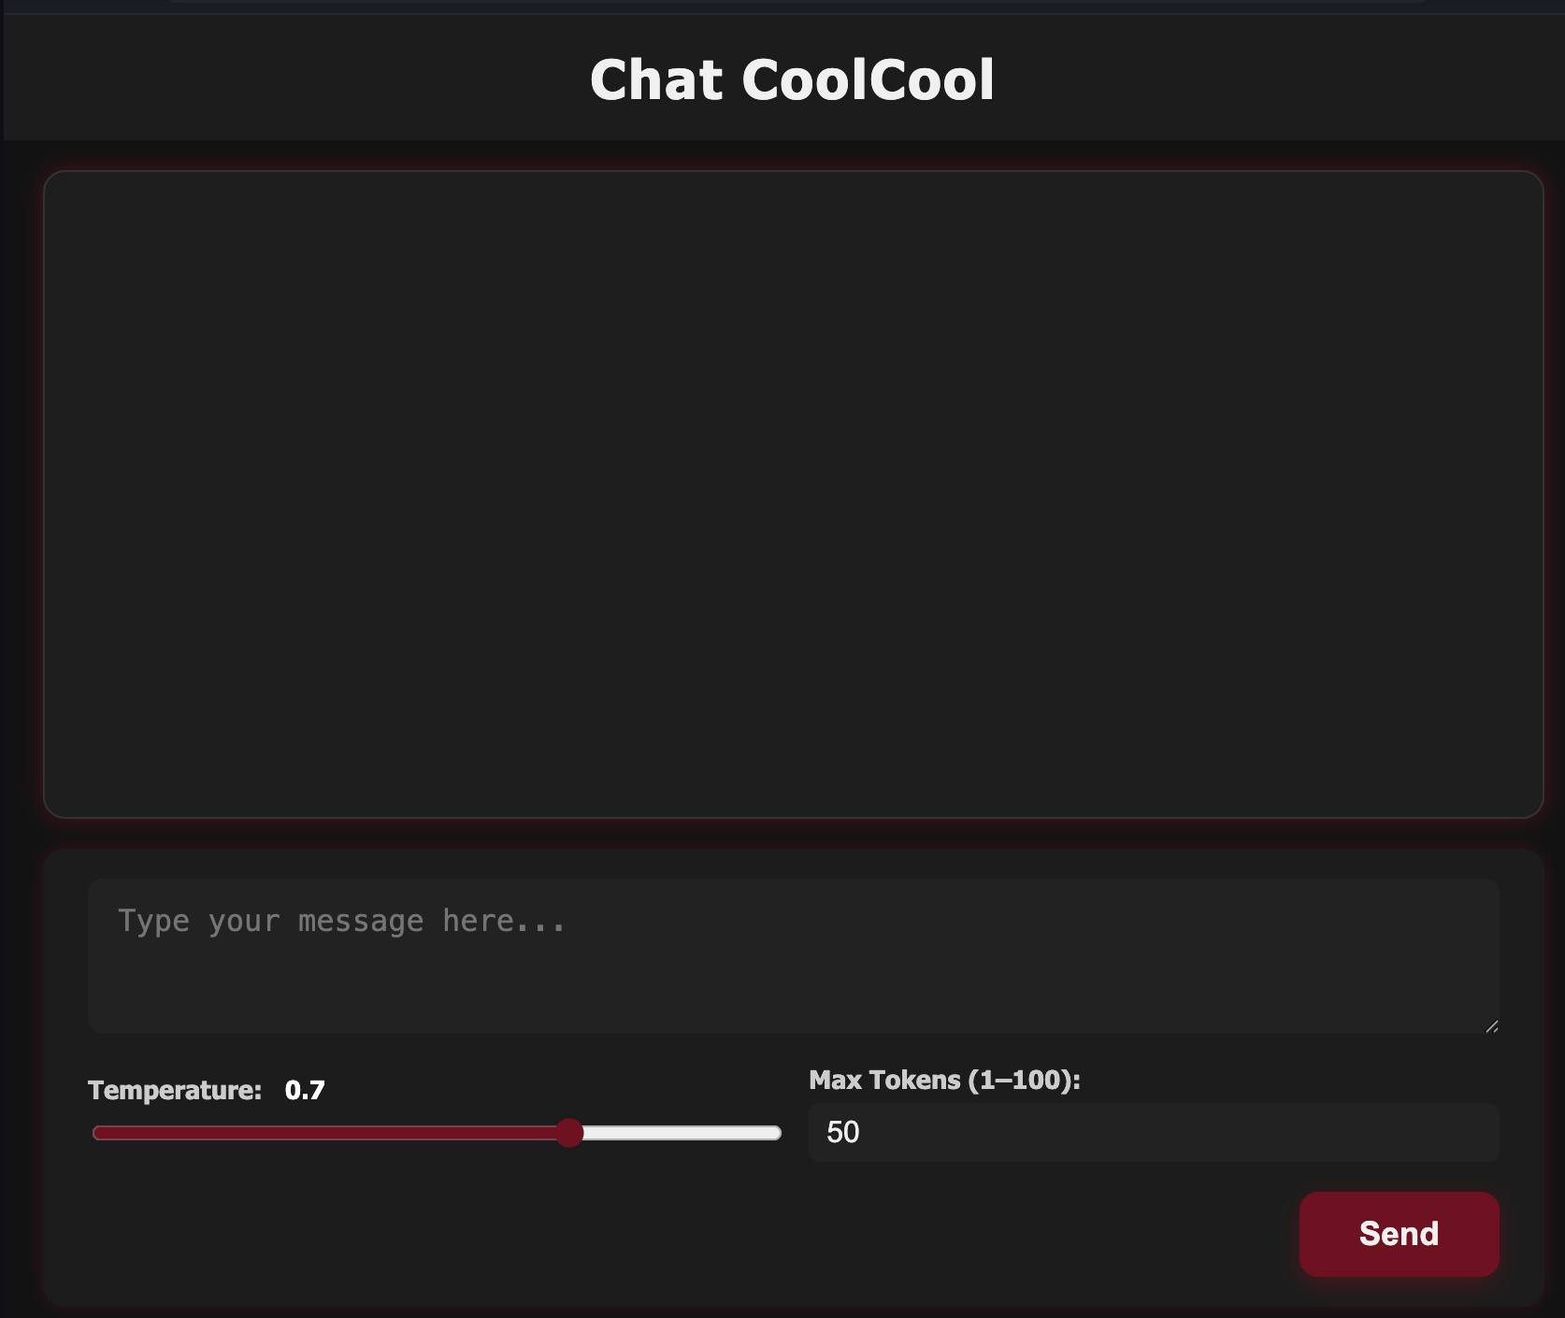The height and width of the screenshot is (1318, 1565).
Task: Click the 0.7 temperature value readout
Action: (x=305, y=1091)
